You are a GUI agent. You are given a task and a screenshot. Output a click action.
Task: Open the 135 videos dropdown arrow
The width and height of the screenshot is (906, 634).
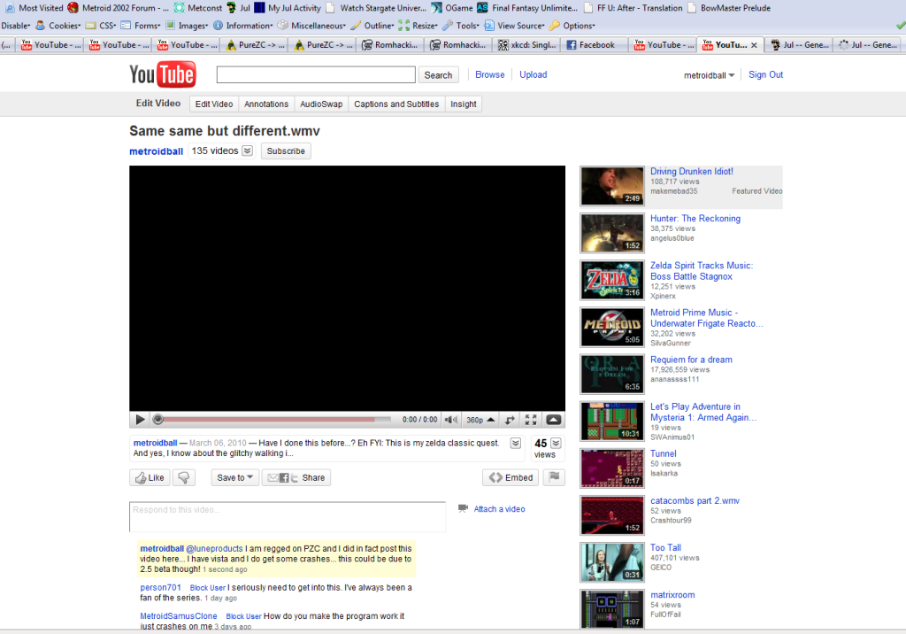coord(248,151)
